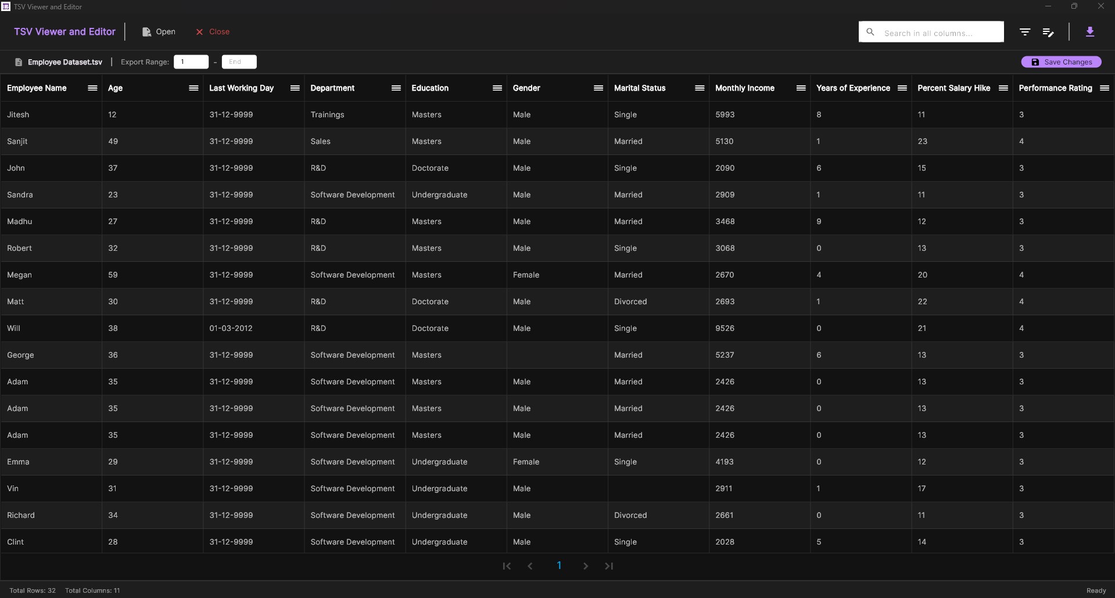Click the Total Rows: 32 status text
The image size is (1115, 598).
33,590
